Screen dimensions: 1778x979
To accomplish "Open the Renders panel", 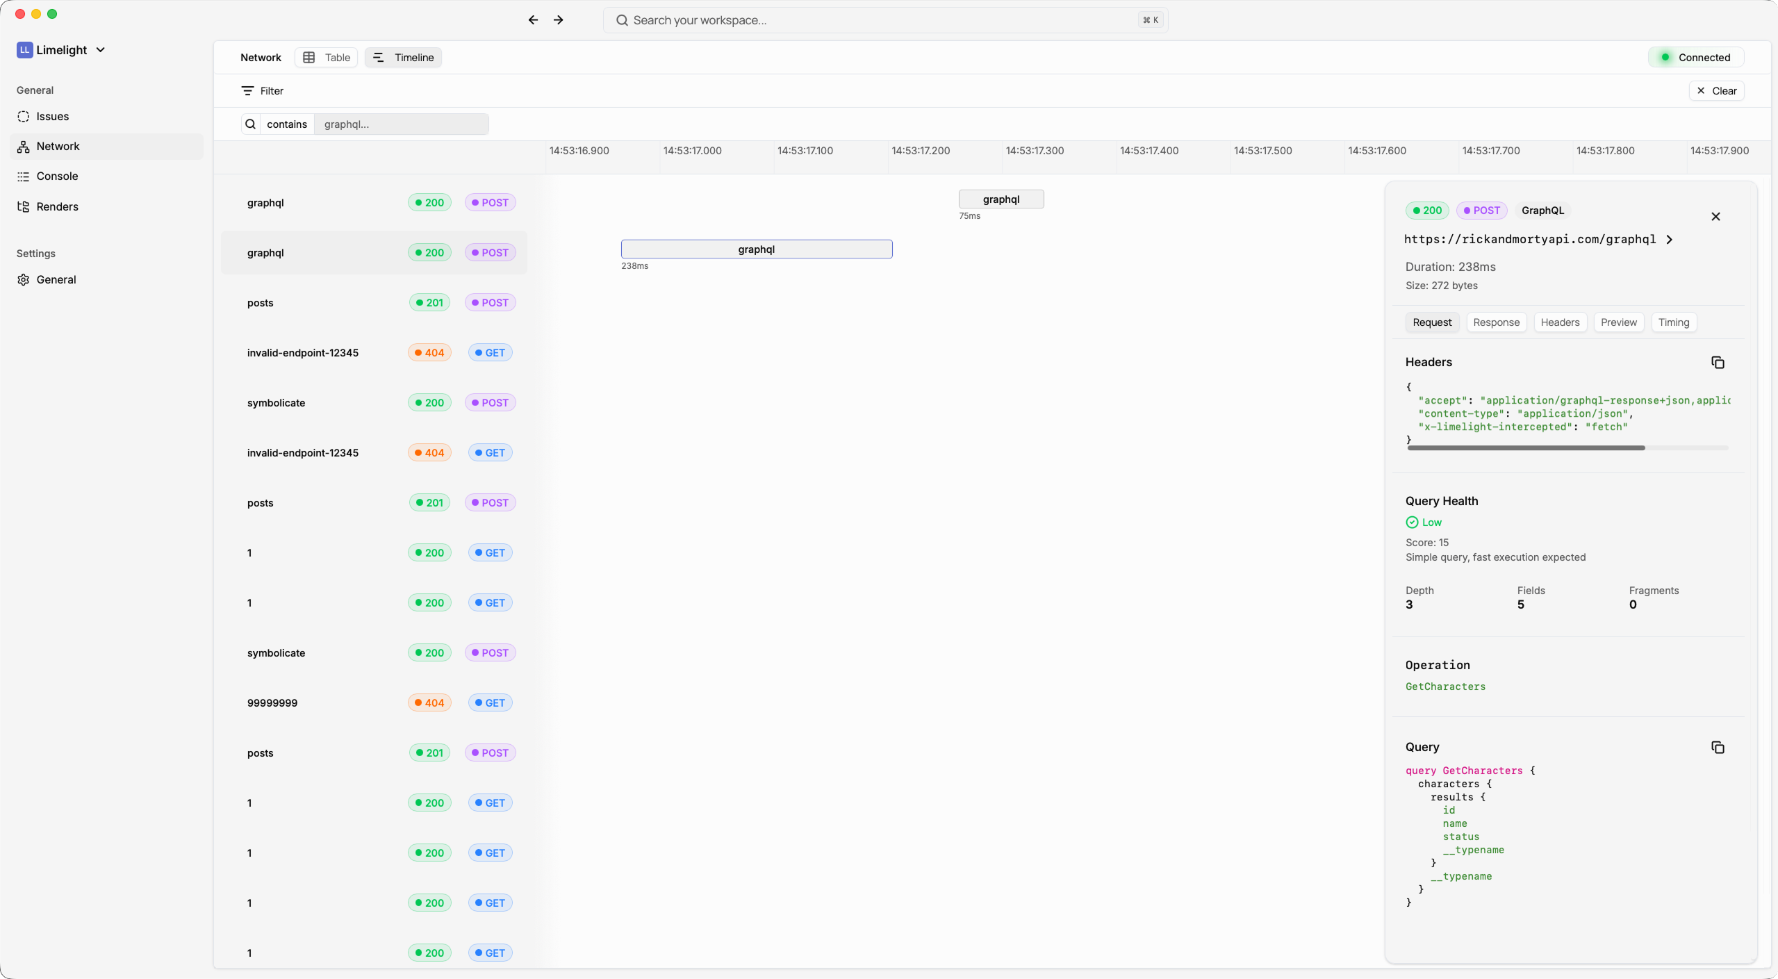I will pos(56,206).
